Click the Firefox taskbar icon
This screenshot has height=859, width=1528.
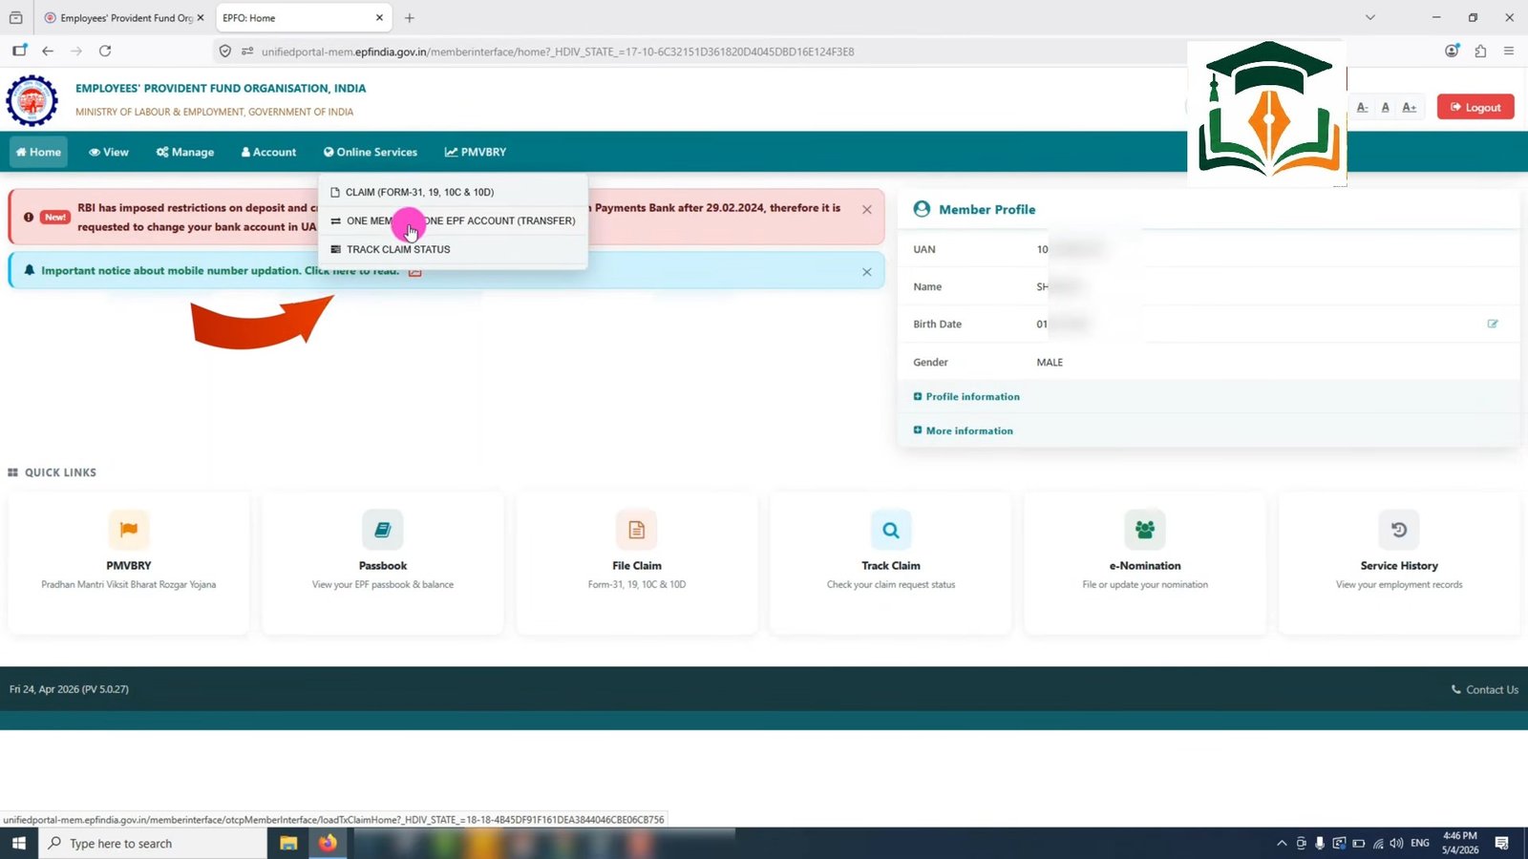coord(328,844)
